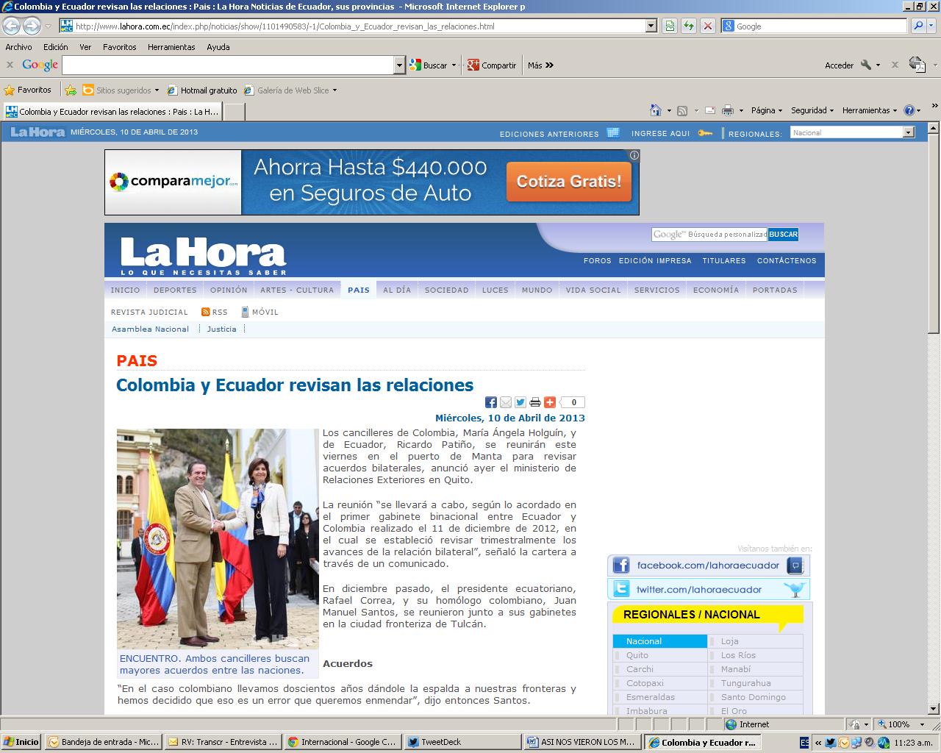Open the MÓVIL mobile version link
Screen dimensions: 941x753
(x=260, y=312)
